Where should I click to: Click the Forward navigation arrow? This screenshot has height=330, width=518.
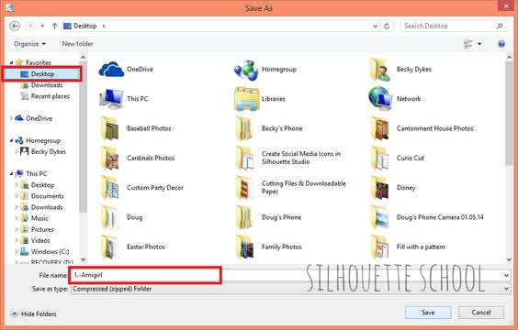[x=29, y=26]
